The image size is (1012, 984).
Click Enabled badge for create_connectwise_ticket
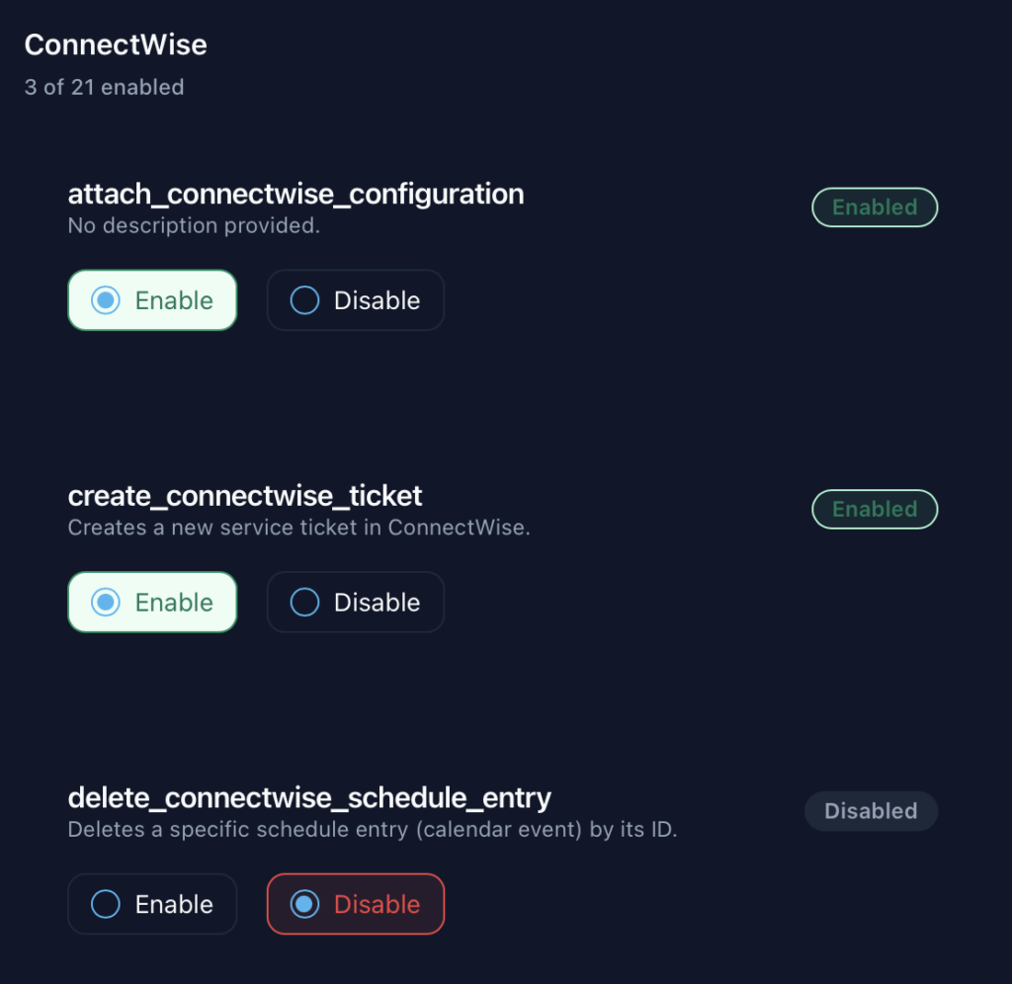[x=875, y=510]
